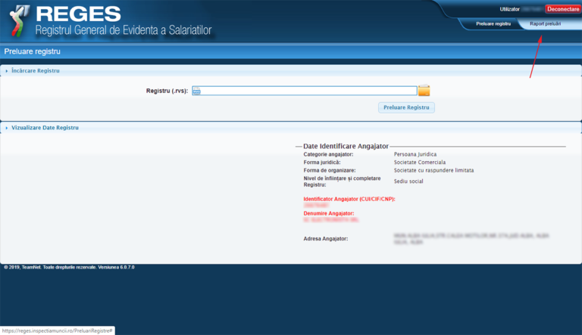Viewport: 582px width, 335px height.
Task: Click the Adresa Angajator label
Action: pos(325,239)
